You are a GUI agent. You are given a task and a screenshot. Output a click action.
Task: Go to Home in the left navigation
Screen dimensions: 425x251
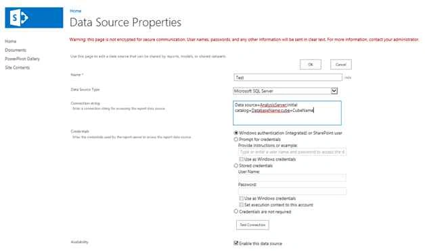pos(11,41)
